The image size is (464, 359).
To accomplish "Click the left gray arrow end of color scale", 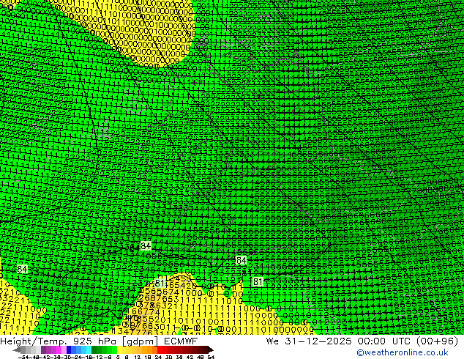I will click(17, 349).
